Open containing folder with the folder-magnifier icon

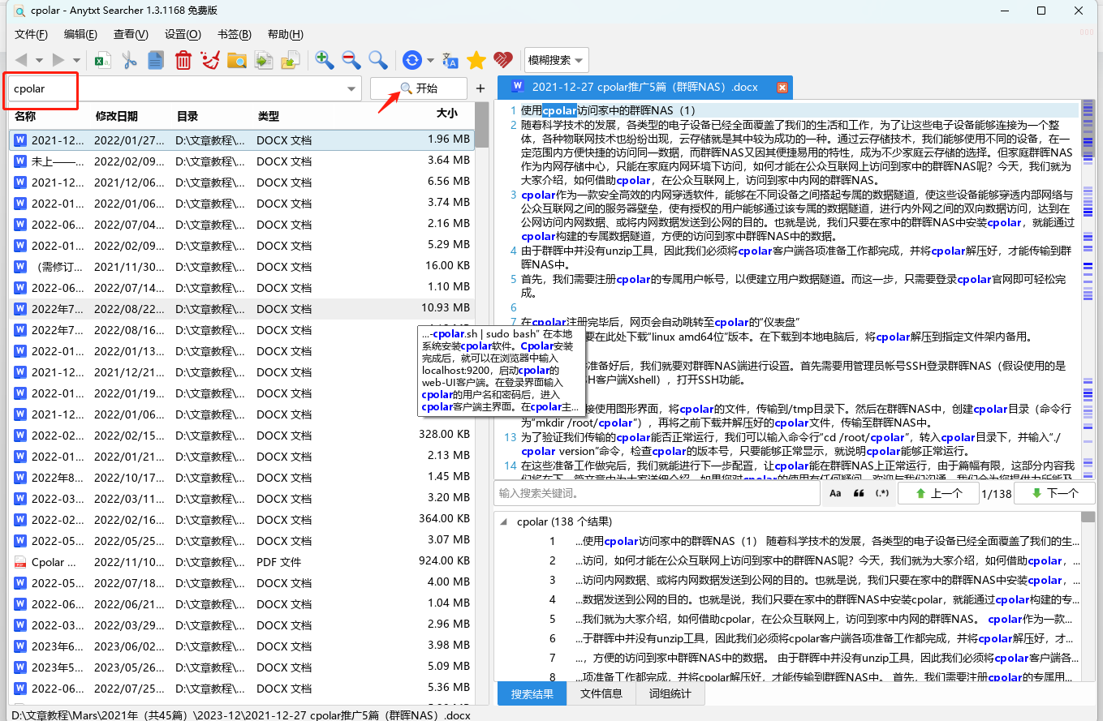(x=236, y=59)
